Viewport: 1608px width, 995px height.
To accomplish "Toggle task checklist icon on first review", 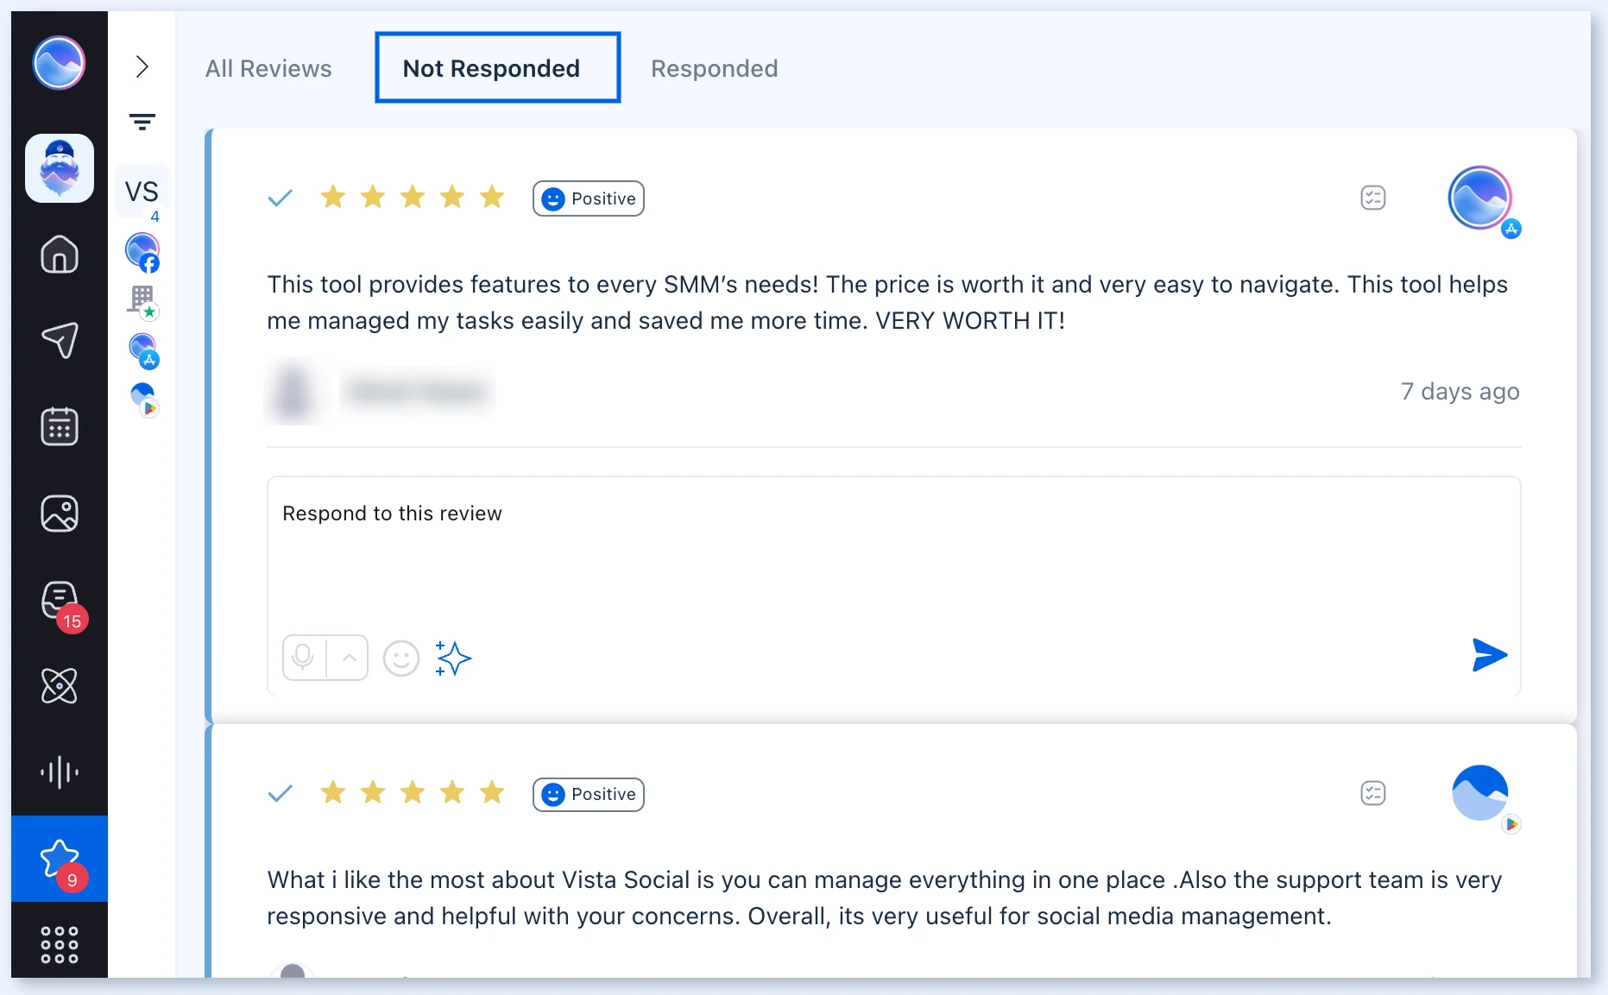I will pyautogui.click(x=1373, y=198).
